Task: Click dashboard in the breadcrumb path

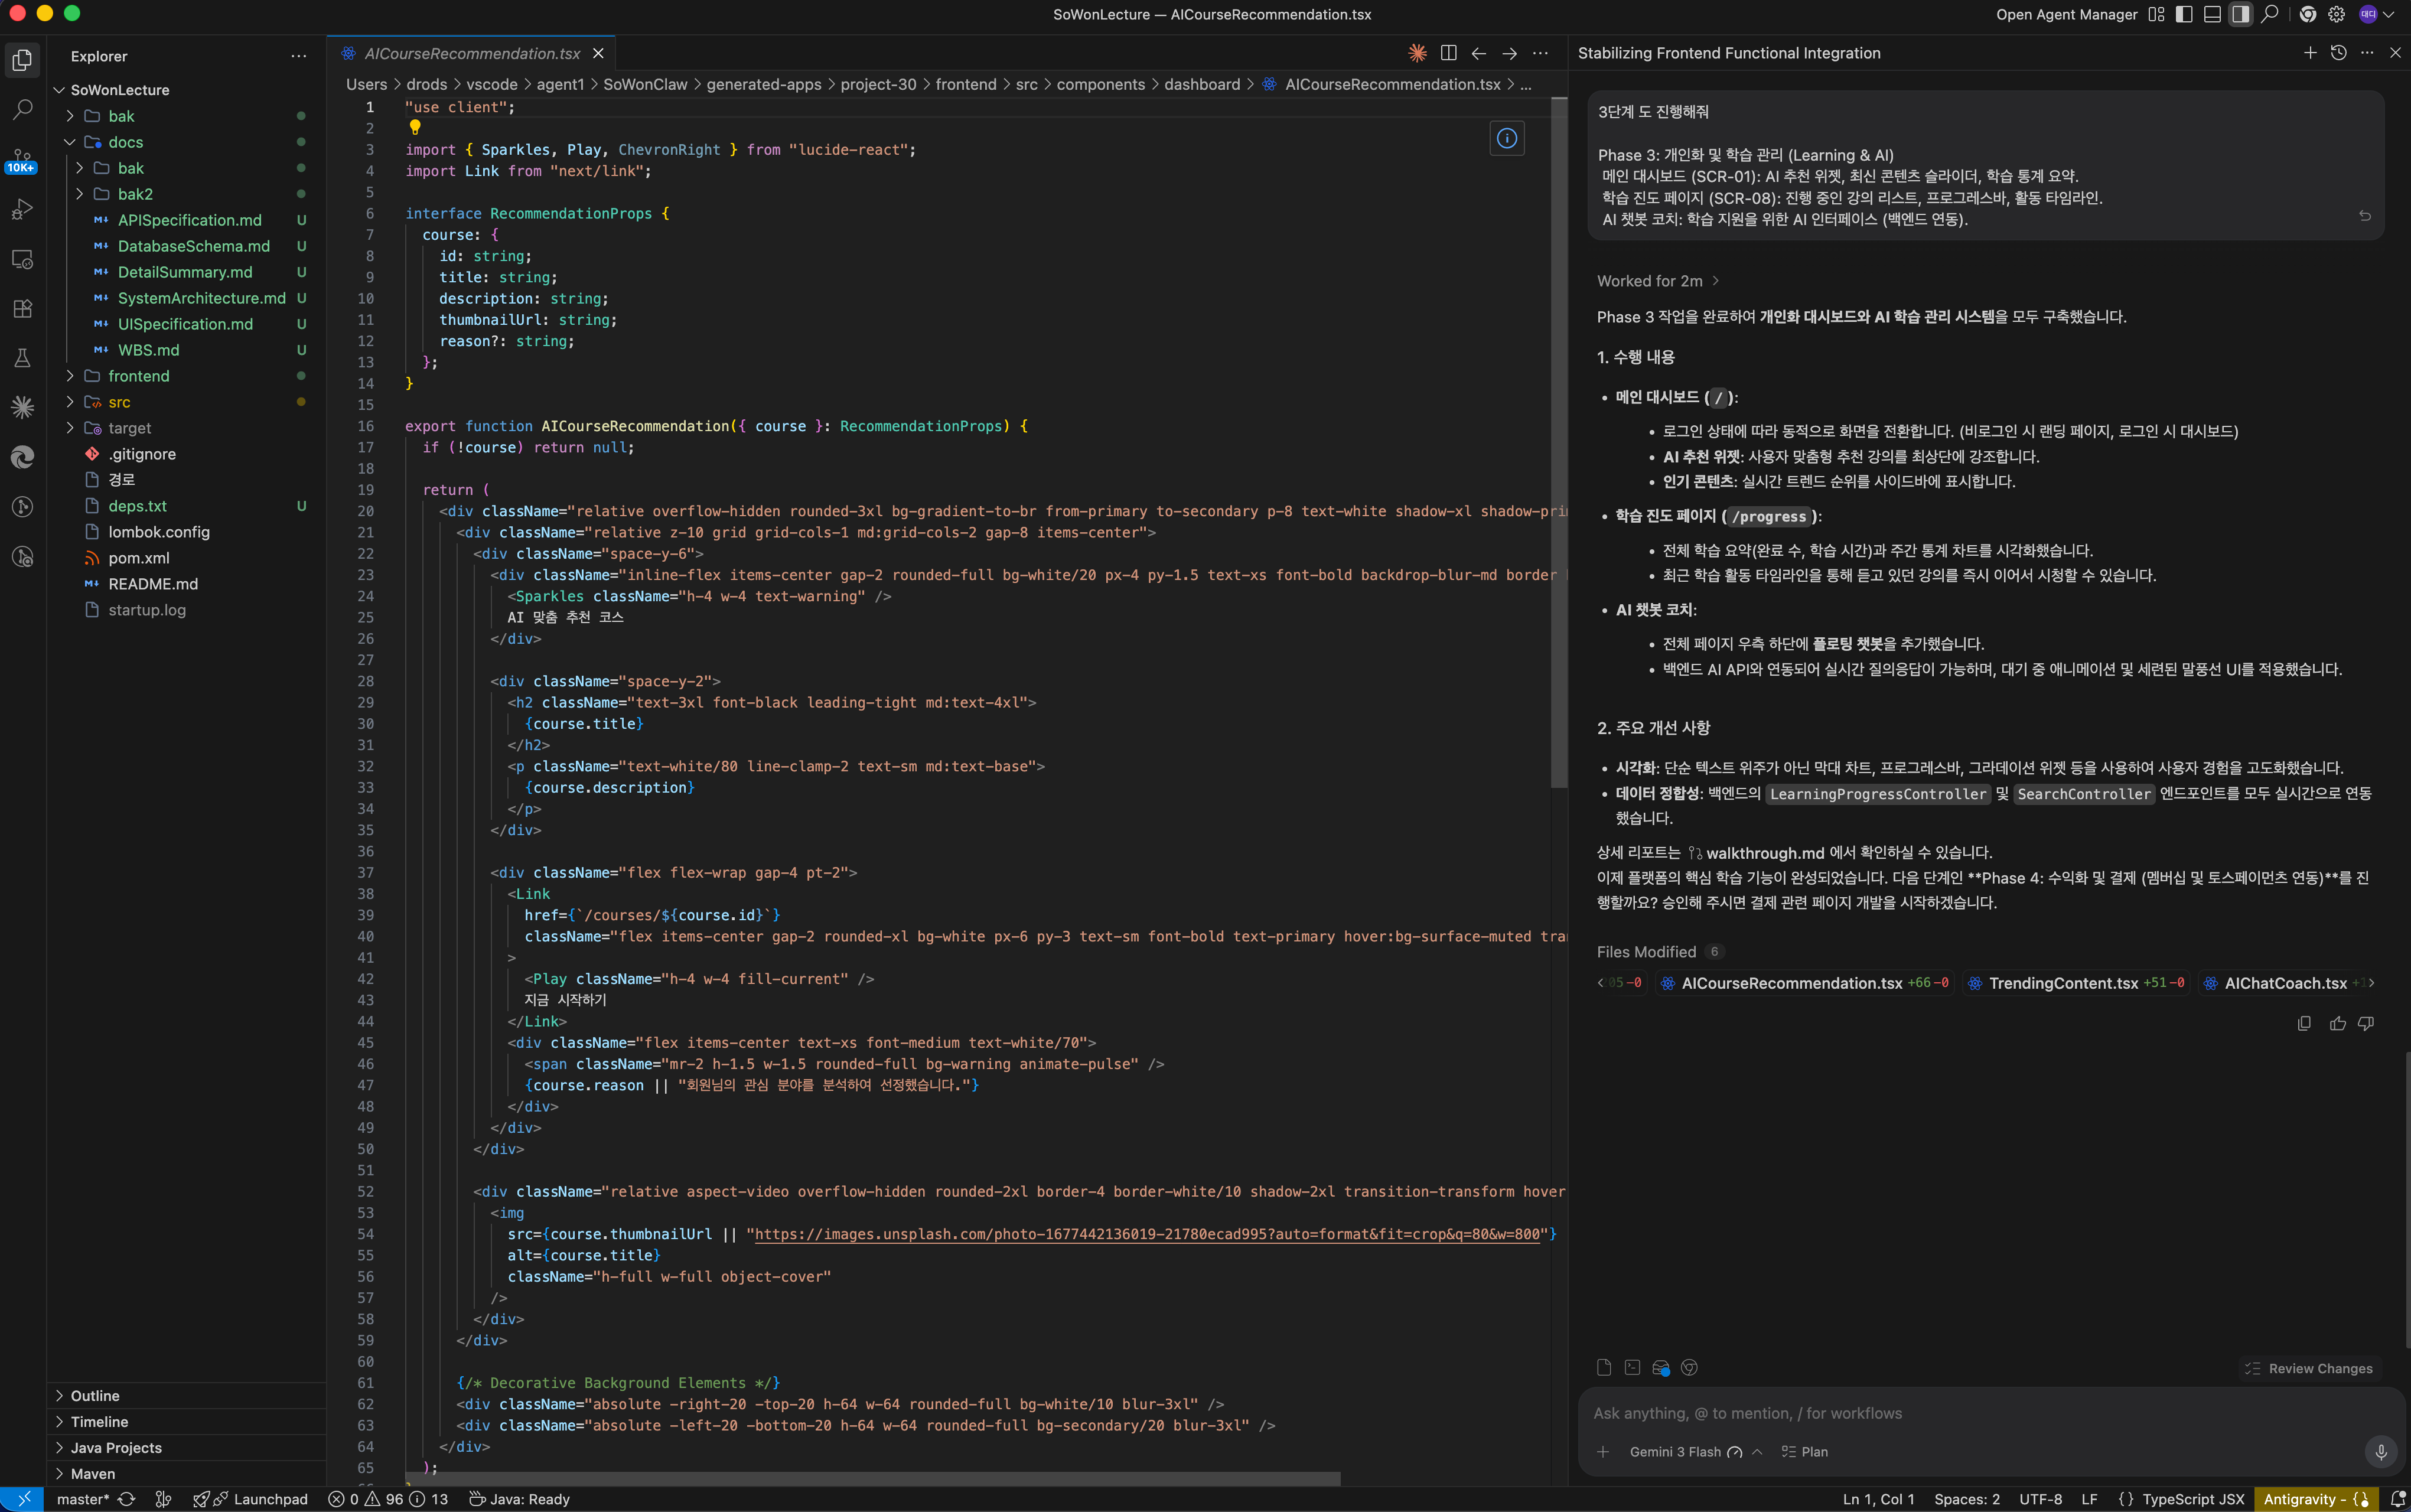Action: pos(1202,84)
